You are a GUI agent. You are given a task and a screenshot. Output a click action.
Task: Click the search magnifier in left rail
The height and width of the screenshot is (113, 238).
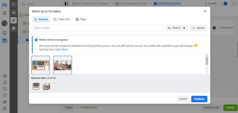pos(5,89)
